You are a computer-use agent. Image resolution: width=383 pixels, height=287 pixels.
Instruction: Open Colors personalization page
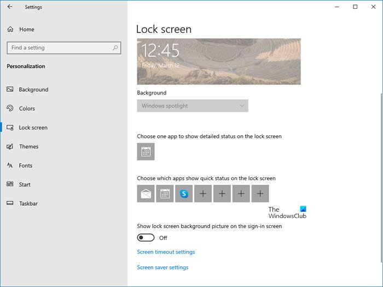(27, 109)
